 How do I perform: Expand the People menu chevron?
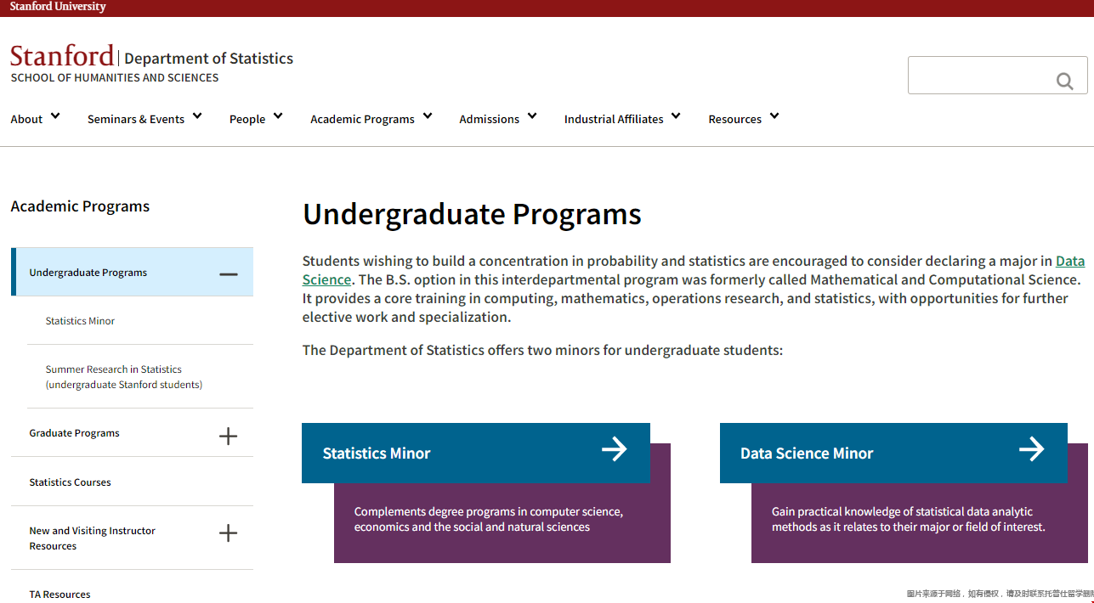pyautogui.click(x=278, y=116)
